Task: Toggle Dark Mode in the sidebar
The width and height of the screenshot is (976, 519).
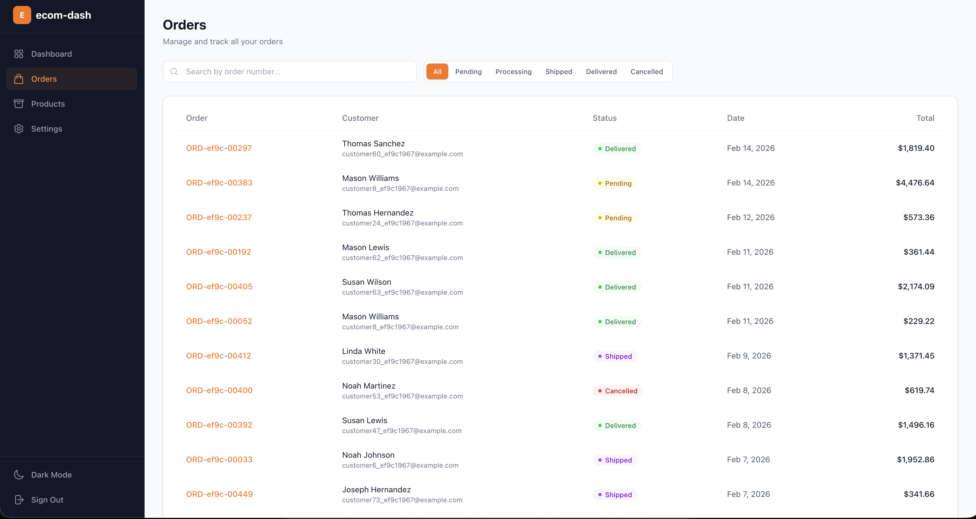Action: click(51, 475)
